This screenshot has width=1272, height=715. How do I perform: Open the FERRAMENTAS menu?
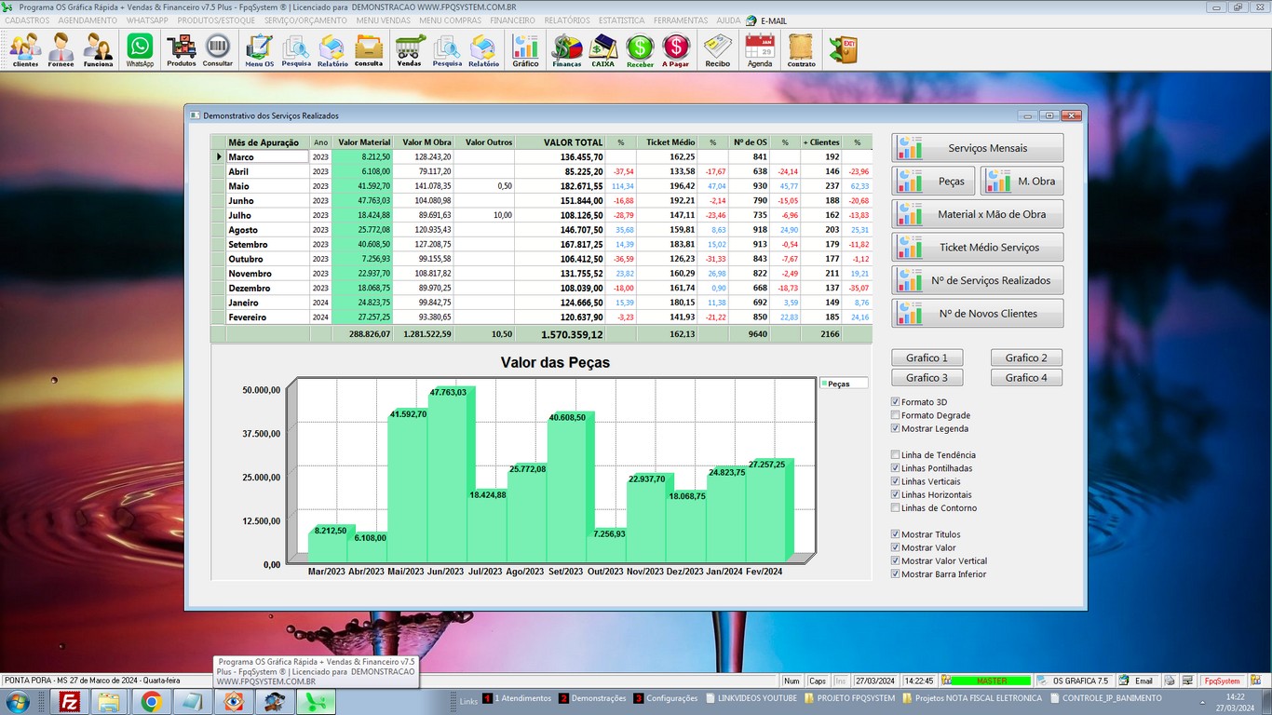[x=681, y=20]
